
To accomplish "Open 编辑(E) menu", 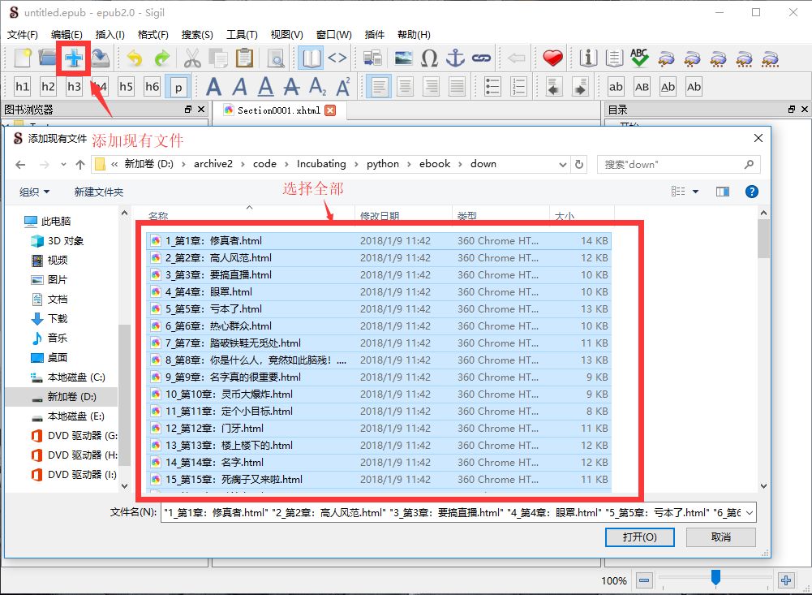I will point(67,35).
